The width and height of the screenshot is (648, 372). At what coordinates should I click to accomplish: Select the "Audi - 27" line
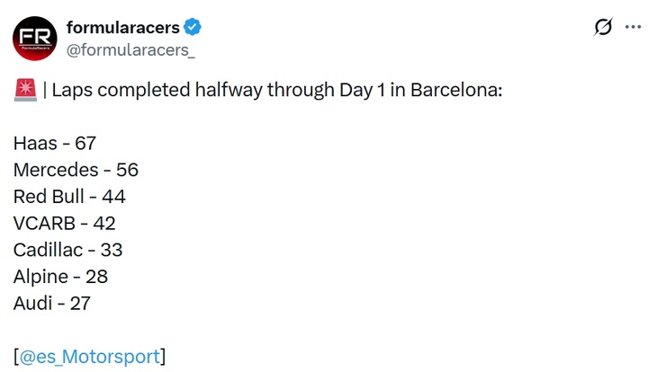[52, 304]
